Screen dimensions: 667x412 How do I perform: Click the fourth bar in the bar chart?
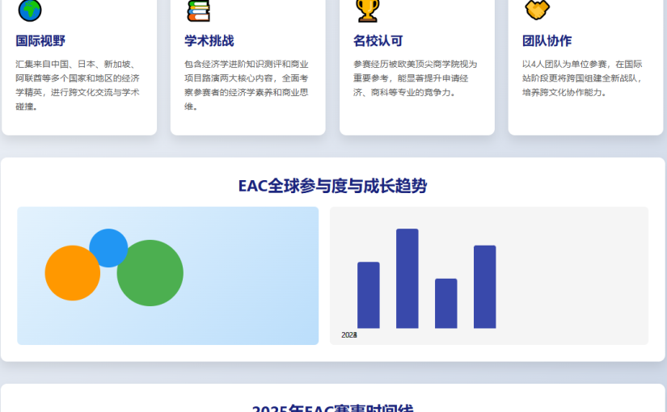484,287
